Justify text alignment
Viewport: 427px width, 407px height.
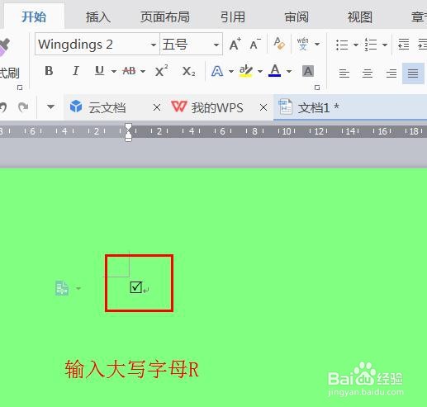[413, 73]
